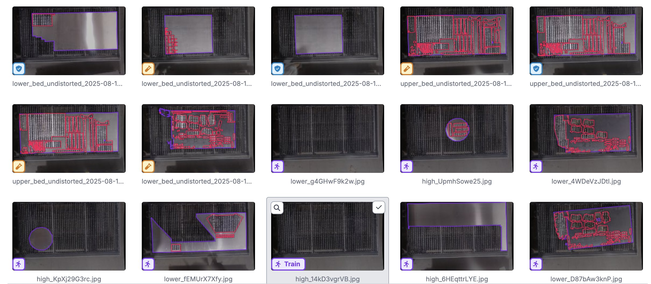Select filename lower_D87bAw3knP.jpg
This screenshot has height=284, width=651.
586,279
